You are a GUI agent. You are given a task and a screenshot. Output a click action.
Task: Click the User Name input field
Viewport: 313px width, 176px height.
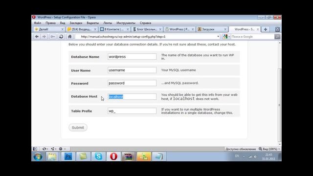click(132, 70)
